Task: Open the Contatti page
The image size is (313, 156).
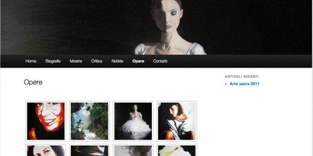Action: (x=160, y=61)
